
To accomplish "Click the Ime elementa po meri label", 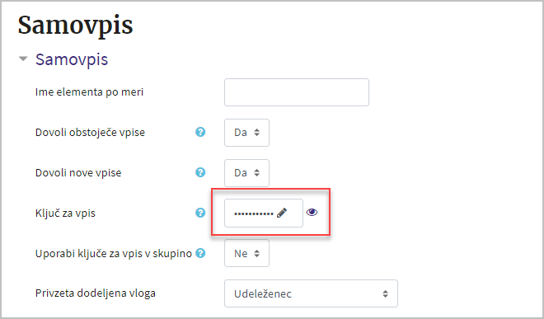I will point(89,92).
